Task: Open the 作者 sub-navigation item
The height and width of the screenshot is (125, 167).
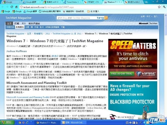Action: [36, 27]
